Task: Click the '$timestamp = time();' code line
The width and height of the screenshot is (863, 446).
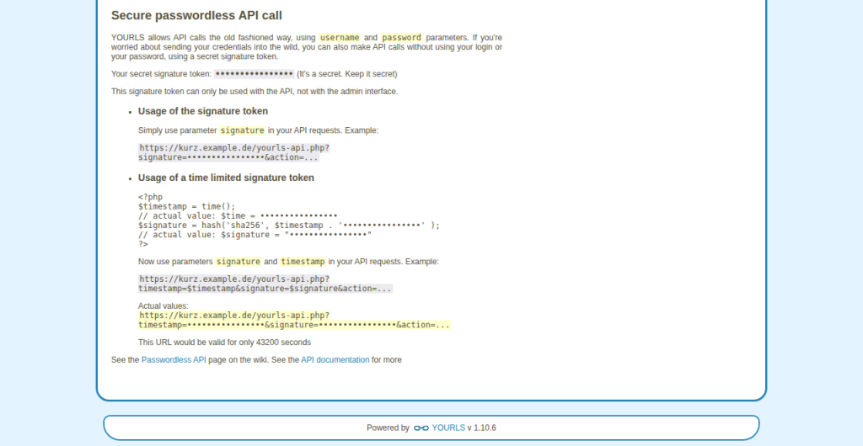Action: (186, 206)
